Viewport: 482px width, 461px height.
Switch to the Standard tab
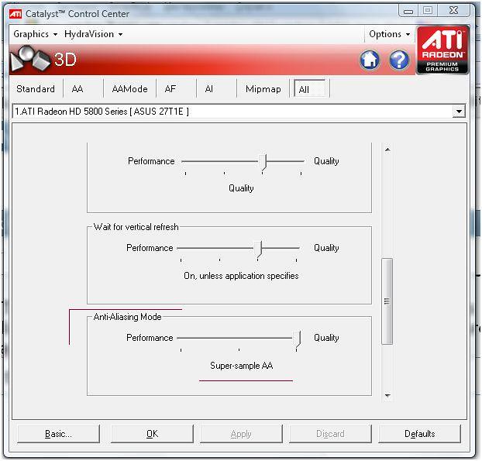tap(36, 89)
